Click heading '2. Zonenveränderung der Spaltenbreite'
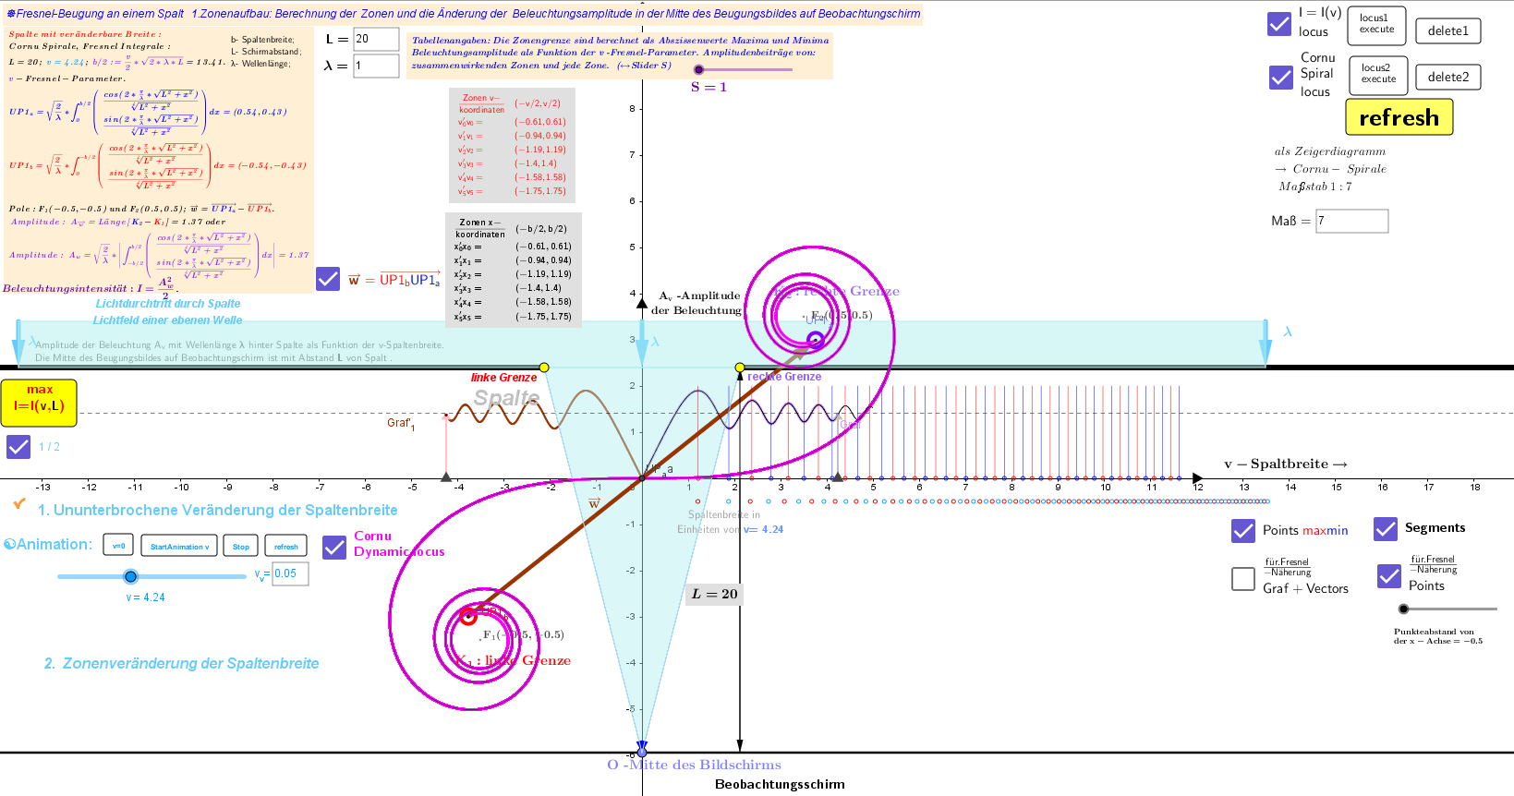 pyautogui.click(x=182, y=663)
